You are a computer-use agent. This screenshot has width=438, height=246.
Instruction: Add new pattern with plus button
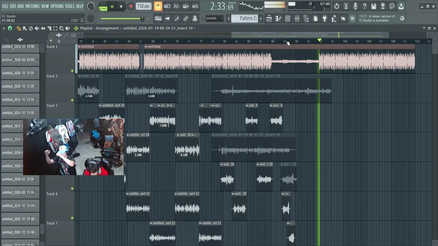coord(260,18)
